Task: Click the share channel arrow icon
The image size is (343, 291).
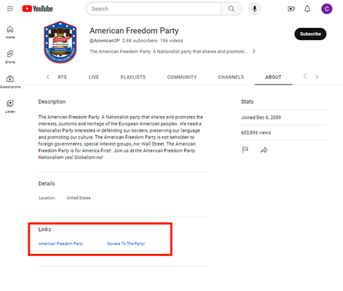Action: coord(264,149)
